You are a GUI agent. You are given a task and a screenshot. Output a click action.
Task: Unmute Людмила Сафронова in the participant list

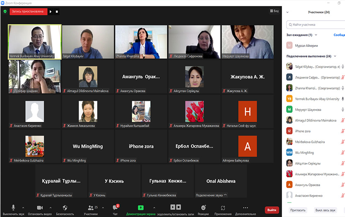coord(342,77)
